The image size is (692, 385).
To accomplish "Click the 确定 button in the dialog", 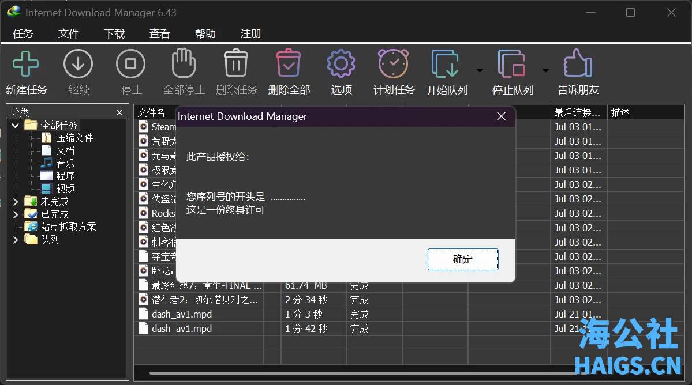I will click(463, 259).
